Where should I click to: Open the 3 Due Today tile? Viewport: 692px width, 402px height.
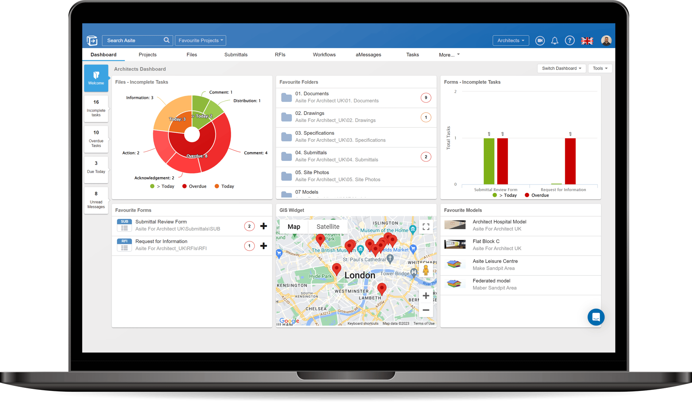click(96, 170)
